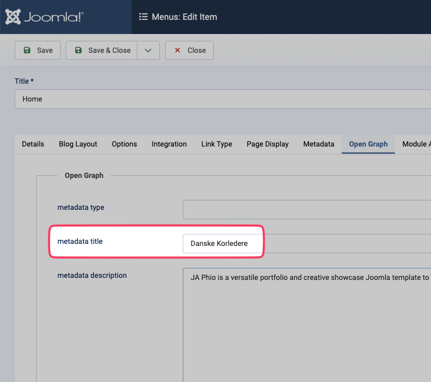This screenshot has height=382, width=431.
Task: Open the Blog Layout tab
Action: pyautogui.click(x=78, y=144)
